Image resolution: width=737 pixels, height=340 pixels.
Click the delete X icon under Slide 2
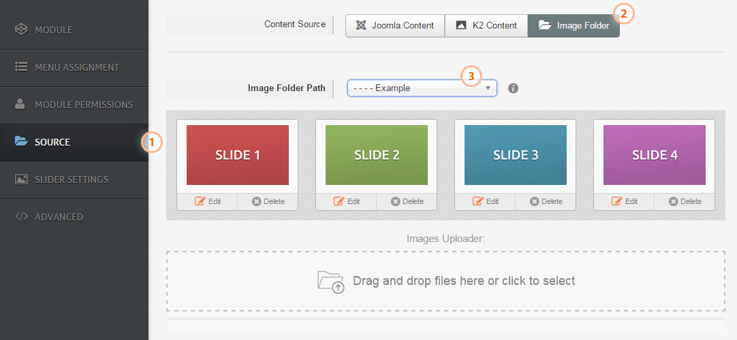pyautogui.click(x=395, y=201)
